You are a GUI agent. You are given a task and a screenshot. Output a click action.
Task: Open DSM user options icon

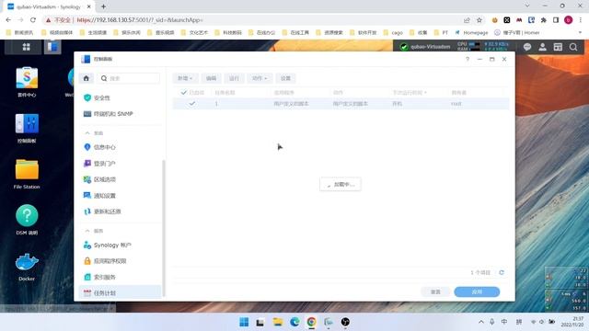pyautogui.click(x=542, y=47)
